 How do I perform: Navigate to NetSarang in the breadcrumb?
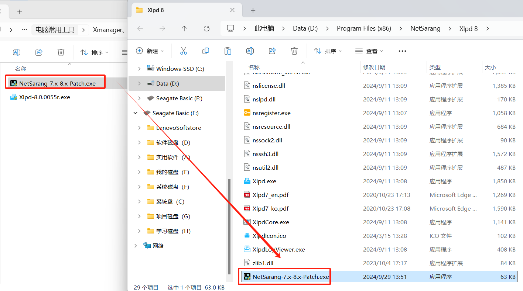[425, 28]
